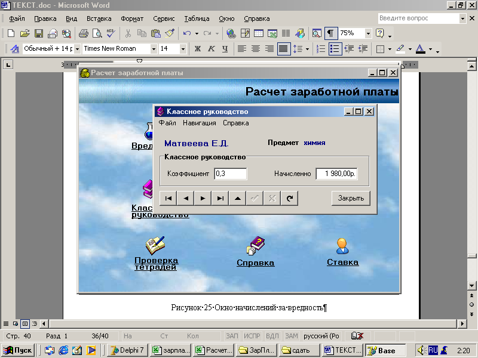Apply highlight with the marker icon
The width and height of the screenshot is (478, 358).
(x=400, y=49)
